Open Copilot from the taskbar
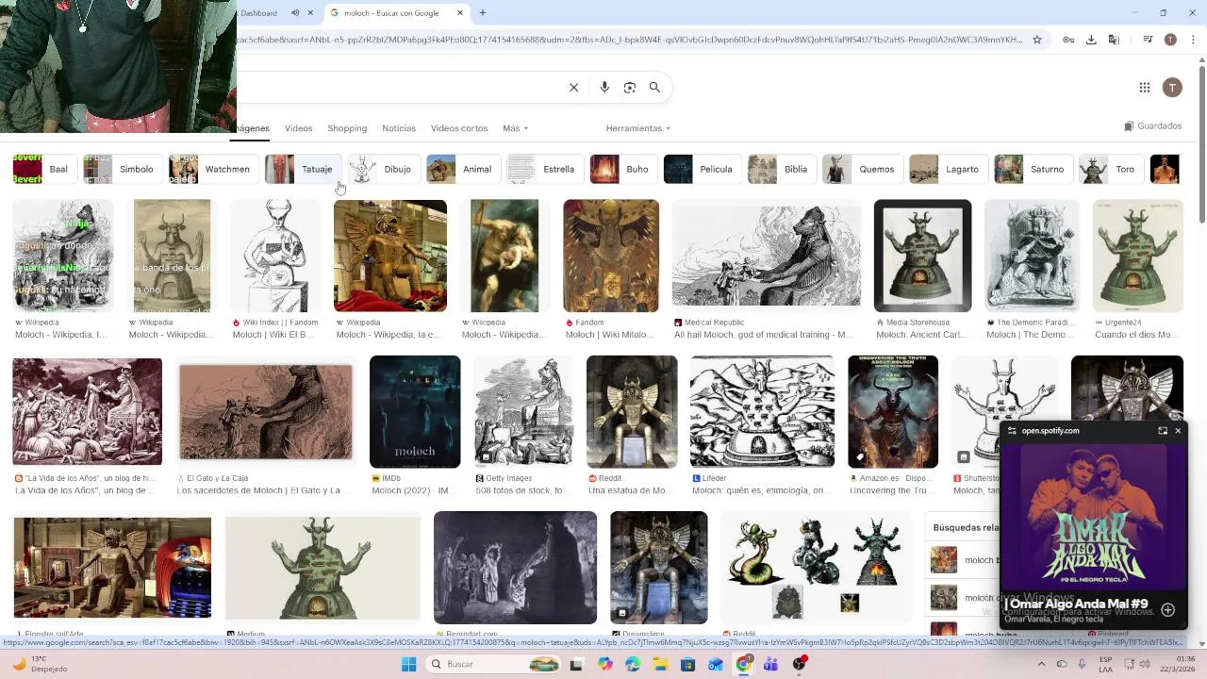The height and width of the screenshot is (679, 1207). click(x=605, y=665)
